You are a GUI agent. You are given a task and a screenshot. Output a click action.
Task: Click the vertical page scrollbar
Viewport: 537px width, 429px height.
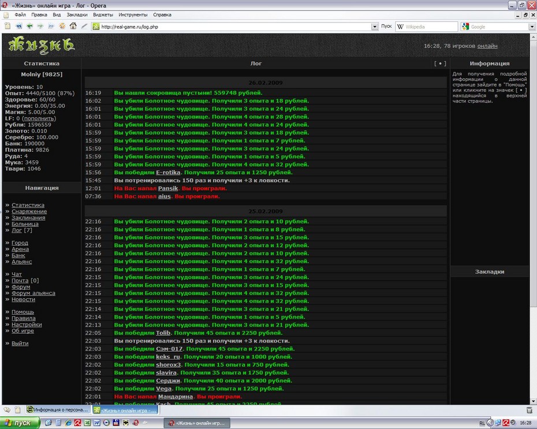point(533,219)
